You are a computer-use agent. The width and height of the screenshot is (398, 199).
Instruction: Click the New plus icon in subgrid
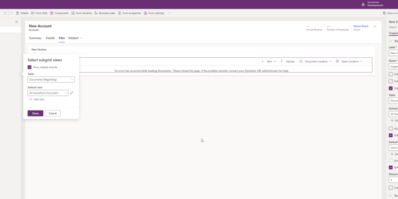pyautogui.click(x=263, y=61)
